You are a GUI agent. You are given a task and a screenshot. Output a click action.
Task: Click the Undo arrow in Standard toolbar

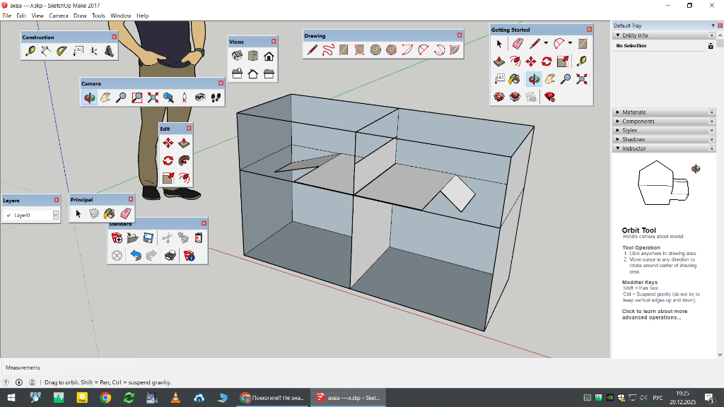click(134, 255)
